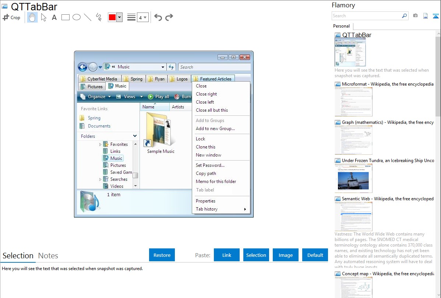This screenshot has height=298, width=441.
Task: Click the Explorer Search field
Action: [214, 67]
